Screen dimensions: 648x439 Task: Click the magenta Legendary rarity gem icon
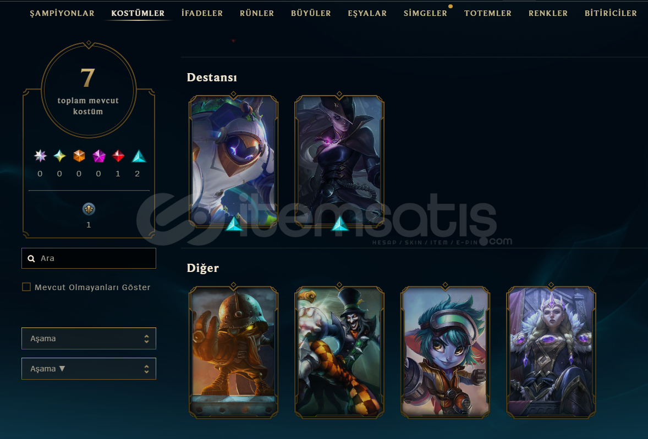pos(98,156)
